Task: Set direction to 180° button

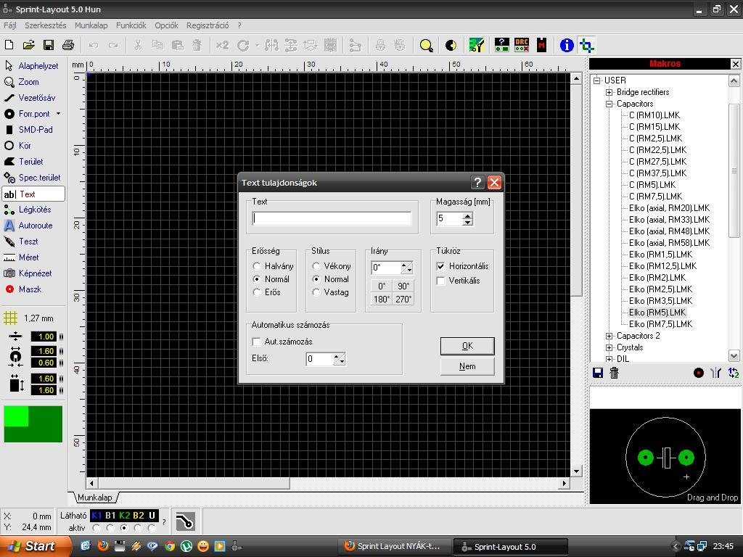Action: 382,300
